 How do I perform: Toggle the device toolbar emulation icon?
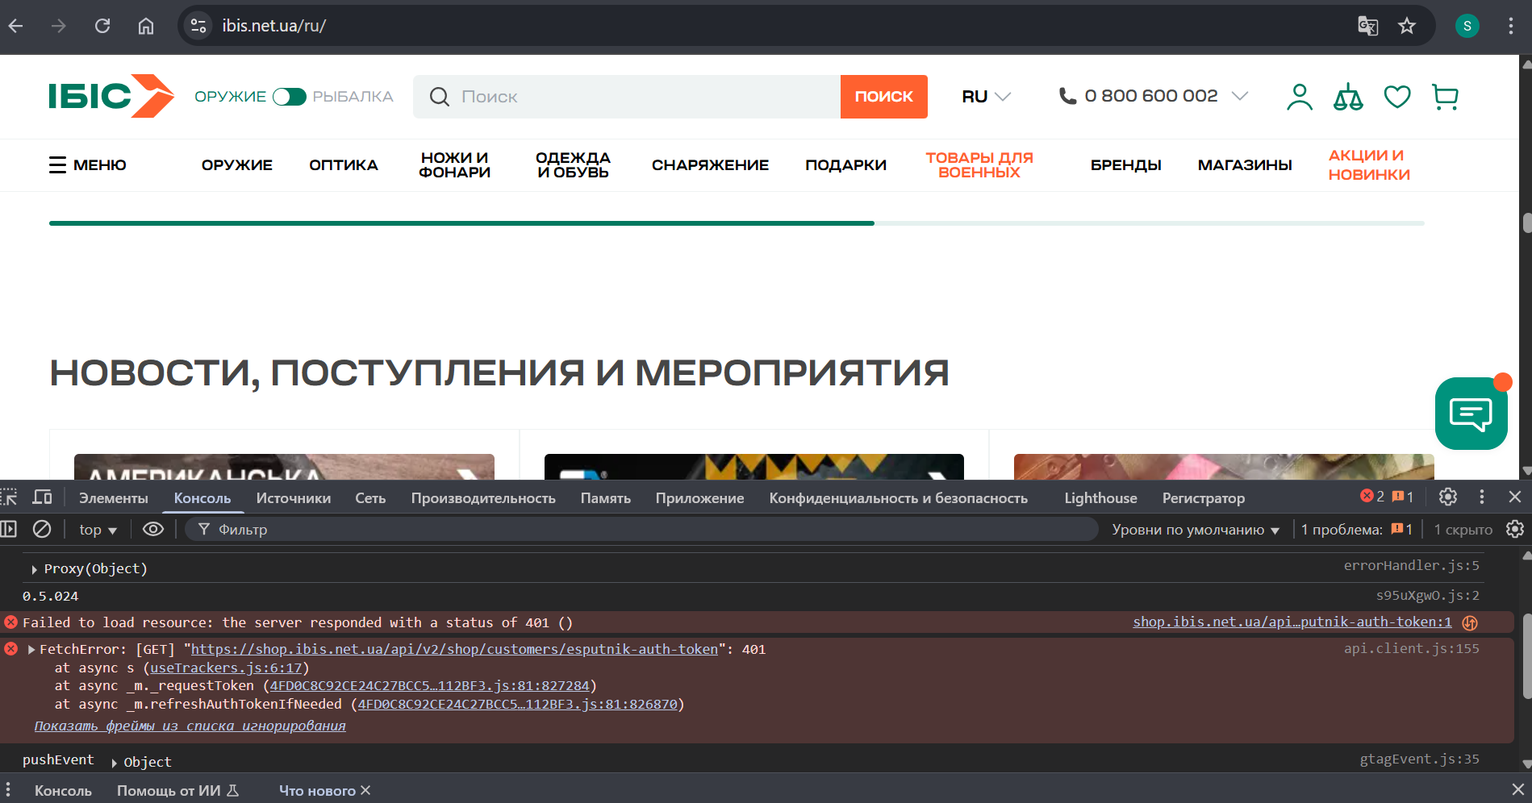point(43,497)
